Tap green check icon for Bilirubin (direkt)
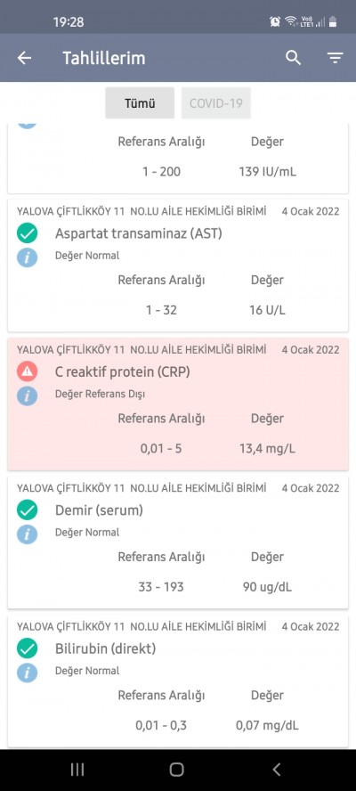Image resolution: width=356 pixels, height=791 pixels. [x=28, y=648]
